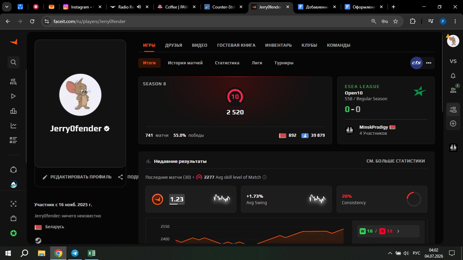Open the notifications bell
Screen dimensions: 463x260
pos(453,76)
